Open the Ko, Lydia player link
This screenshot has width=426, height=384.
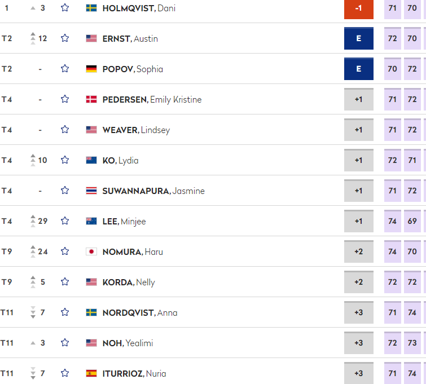click(x=120, y=161)
